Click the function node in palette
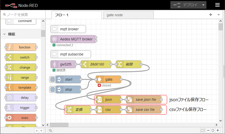This screenshot has width=225, height=134. coord(21,47)
